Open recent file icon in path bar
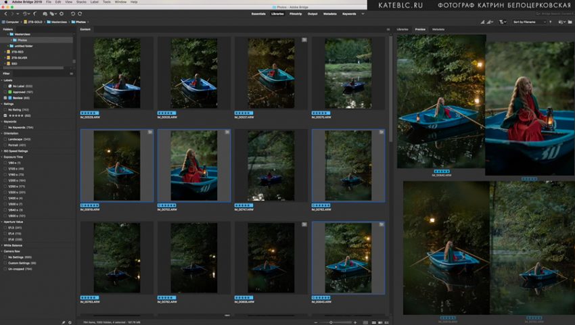This screenshot has width=575, height=325. (x=561, y=22)
